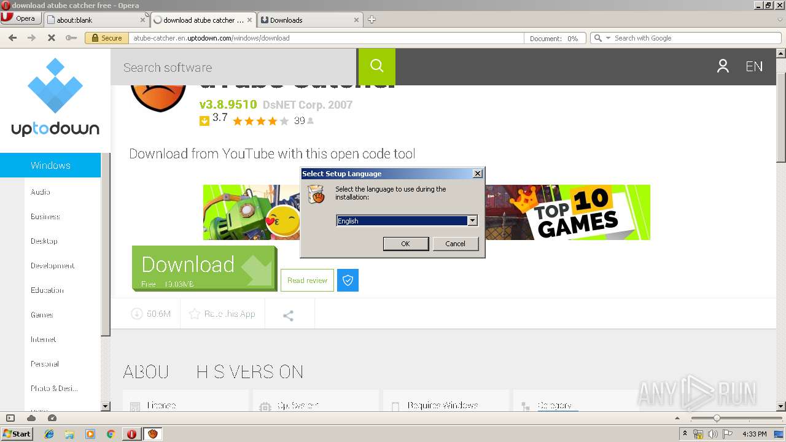Click the share icon
This screenshot has width=786, height=442.
point(288,316)
